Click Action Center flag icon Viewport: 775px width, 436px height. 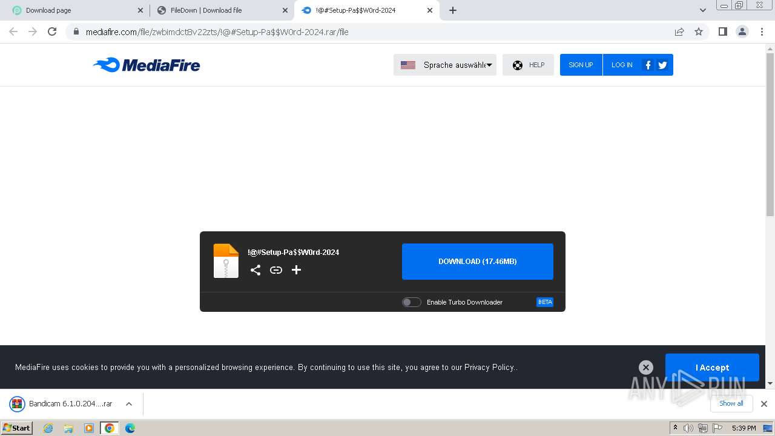[x=717, y=428]
